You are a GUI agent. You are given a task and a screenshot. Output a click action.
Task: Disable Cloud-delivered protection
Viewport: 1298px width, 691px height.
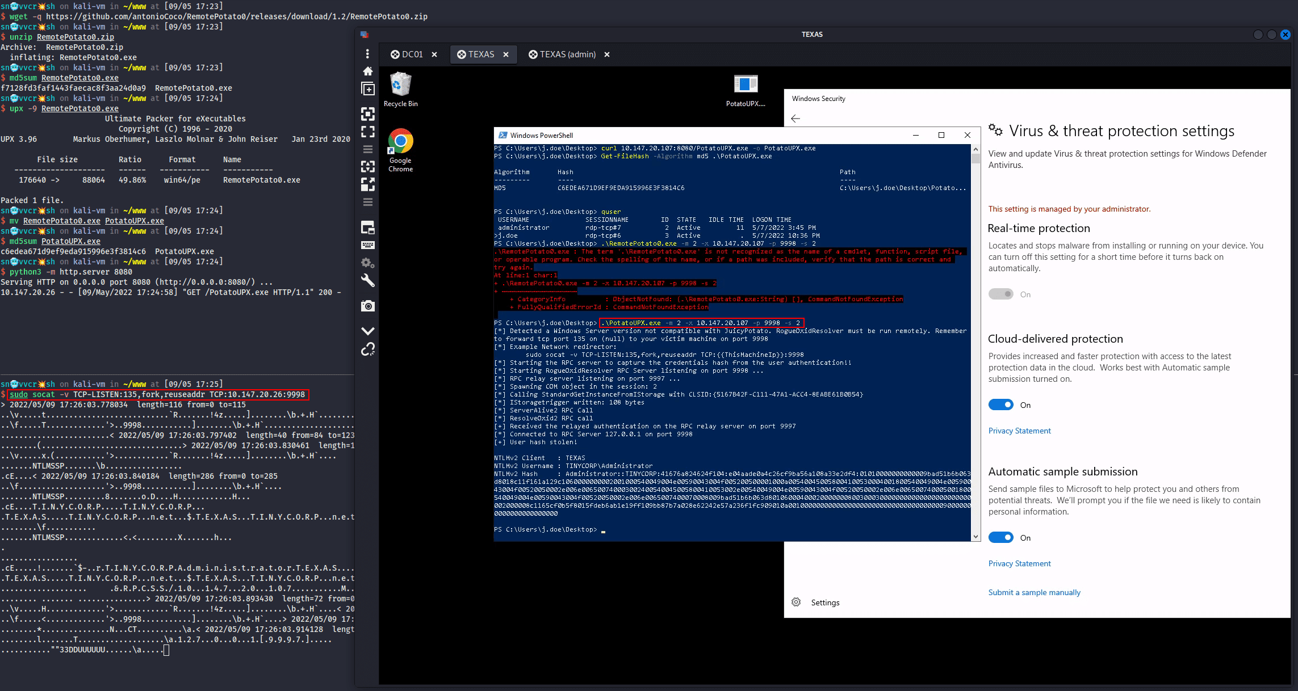coord(1000,405)
